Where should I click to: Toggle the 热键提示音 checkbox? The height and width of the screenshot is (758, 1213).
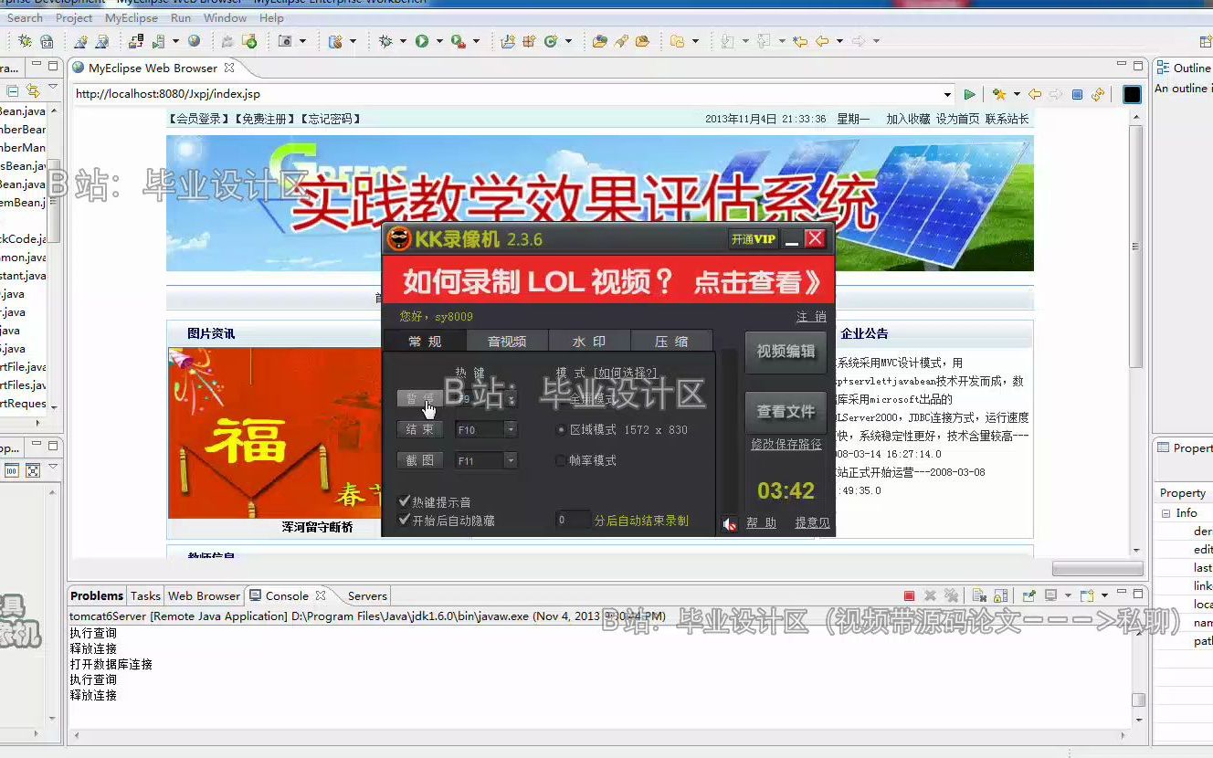pos(405,501)
